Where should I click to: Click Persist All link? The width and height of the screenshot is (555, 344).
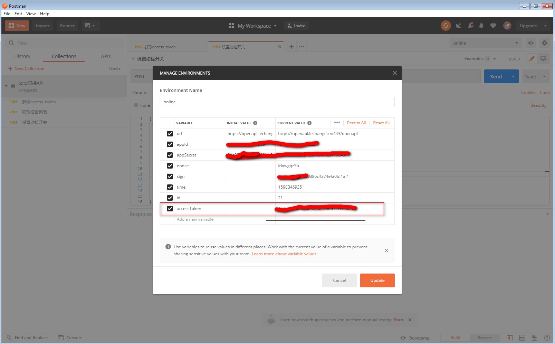[x=356, y=123]
